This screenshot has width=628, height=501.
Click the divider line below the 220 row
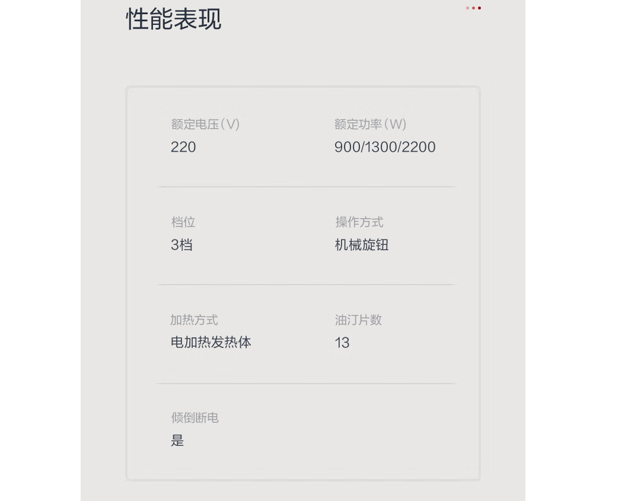(x=307, y=187)
